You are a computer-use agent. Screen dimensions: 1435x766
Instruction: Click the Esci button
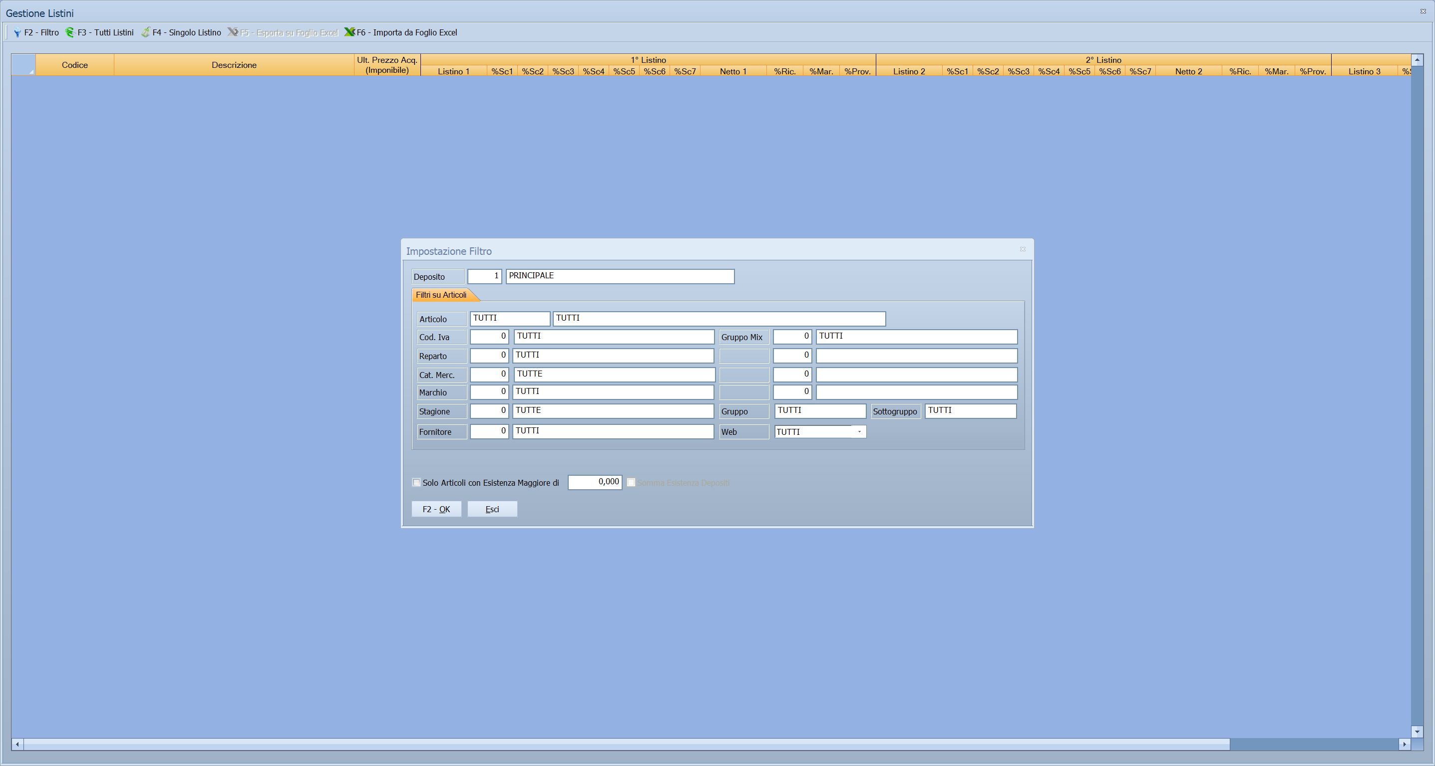(x=492, y=509)
